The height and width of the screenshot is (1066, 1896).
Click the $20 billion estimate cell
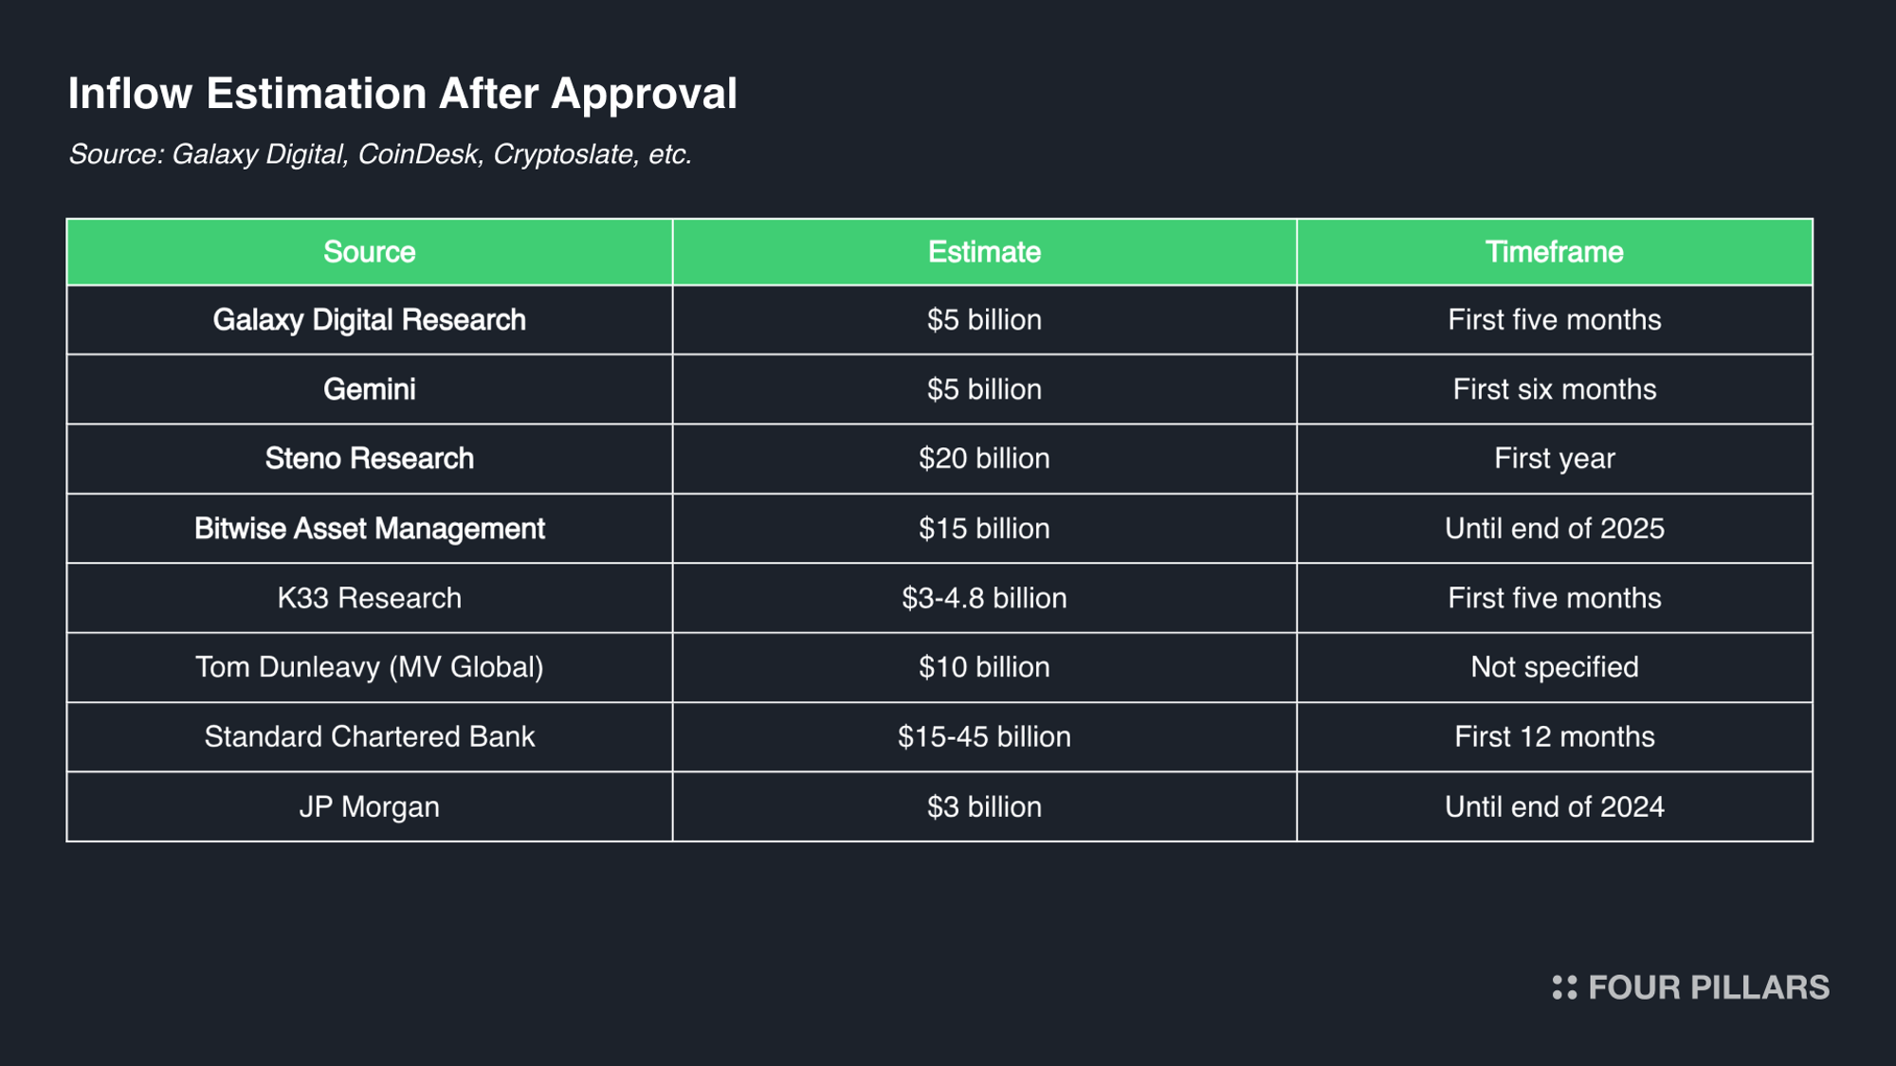point(984,459)
